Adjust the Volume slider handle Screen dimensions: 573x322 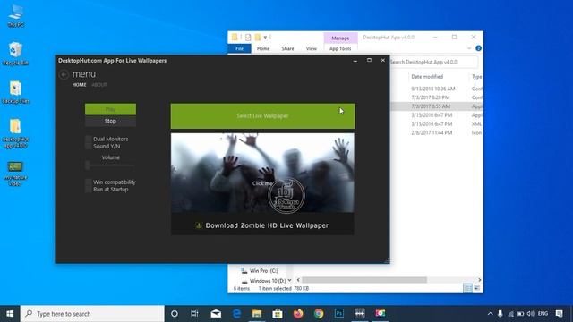click(x=88, y=165)
